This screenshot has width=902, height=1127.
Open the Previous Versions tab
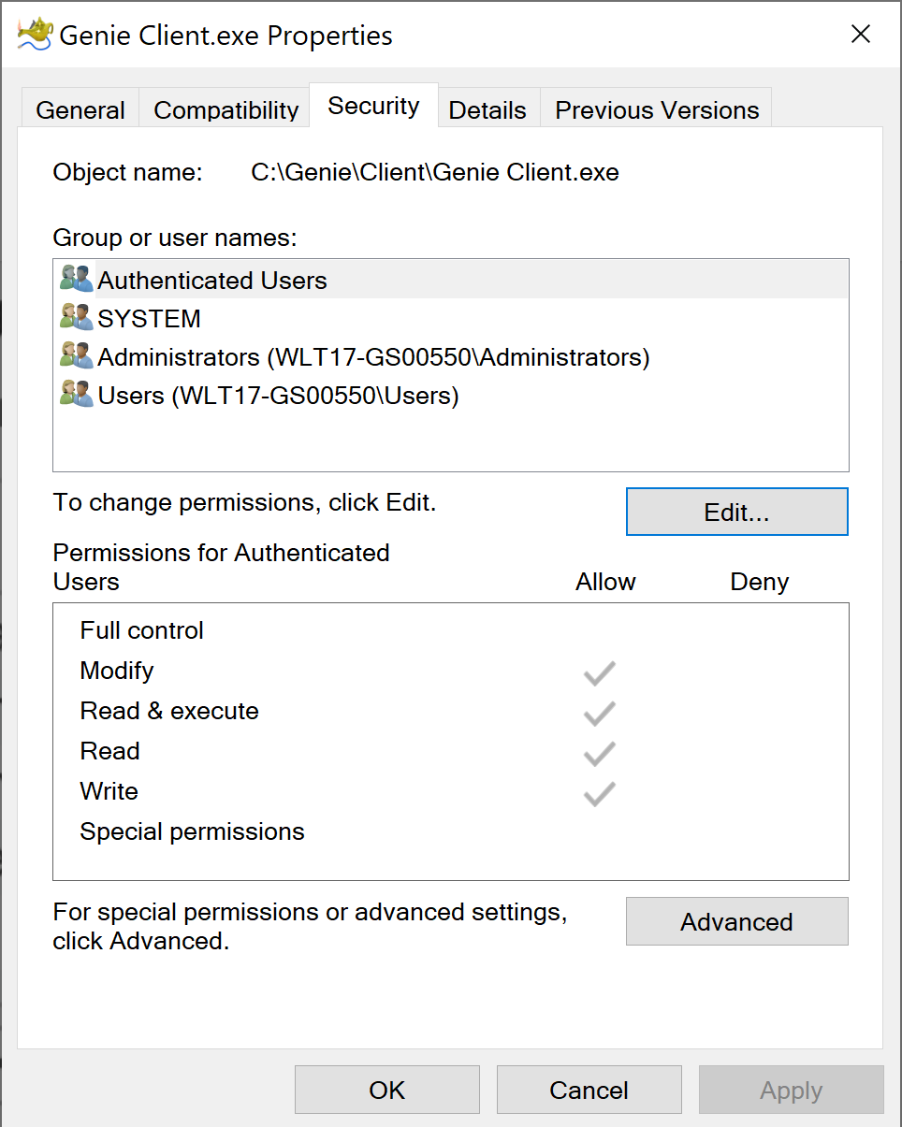(x=656, y=109)
